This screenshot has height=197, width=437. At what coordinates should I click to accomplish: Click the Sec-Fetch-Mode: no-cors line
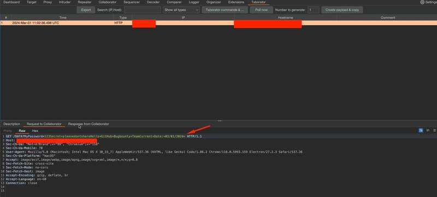click(27, 168)
